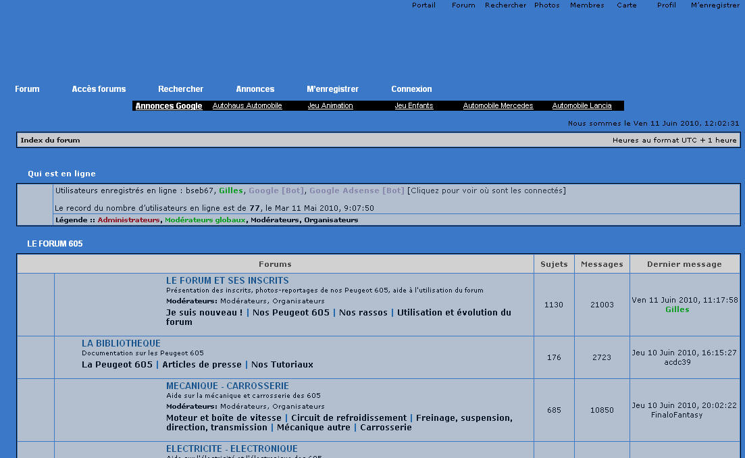
Task: Click Accès forums in the main menu
Action: (x=99, y=89)
